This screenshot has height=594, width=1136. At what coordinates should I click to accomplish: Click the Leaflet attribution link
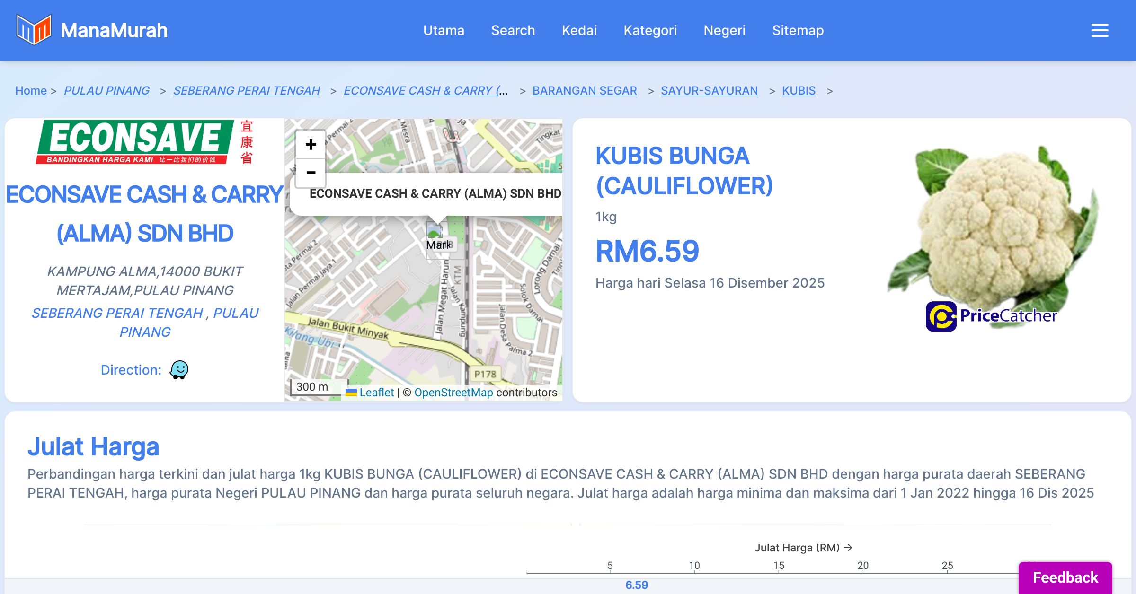pos(376,393)
